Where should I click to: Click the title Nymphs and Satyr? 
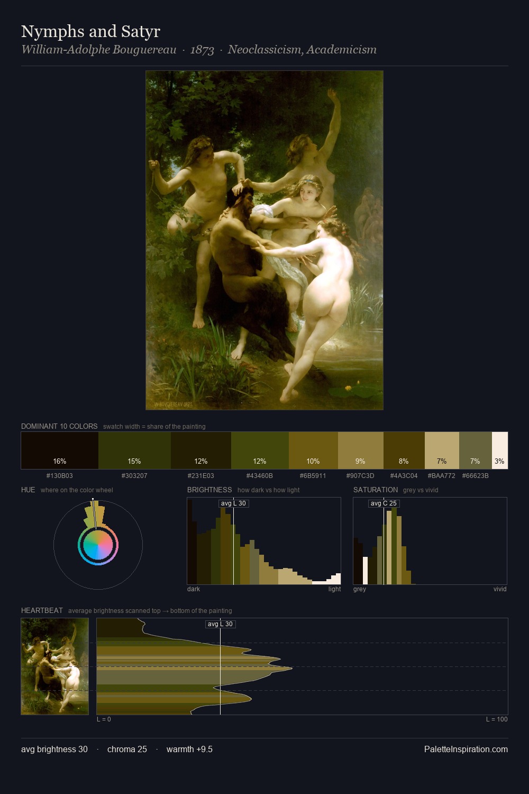coord(90,32)
